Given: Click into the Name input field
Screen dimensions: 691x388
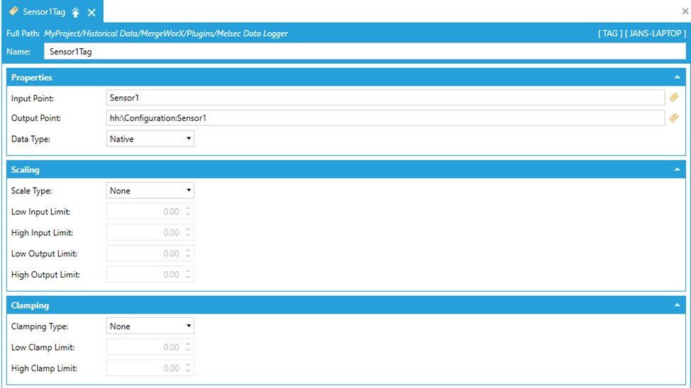Looking at the screenshot, I should pos(365,52).
